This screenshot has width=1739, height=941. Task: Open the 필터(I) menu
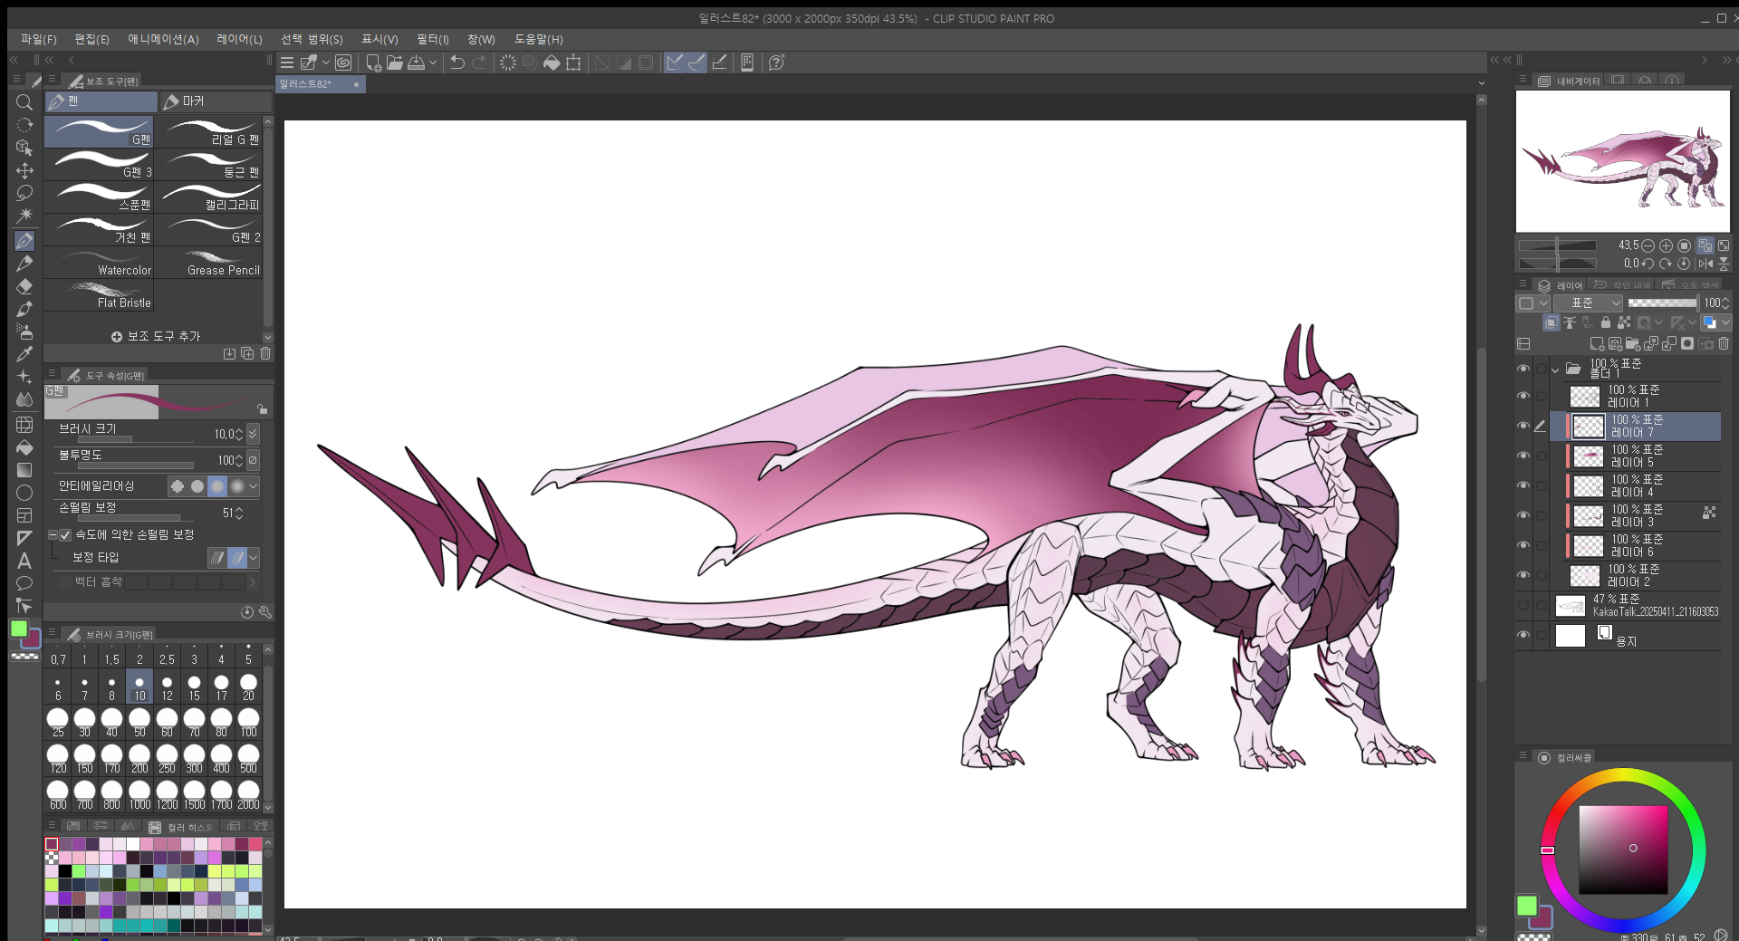click(432, 39)
